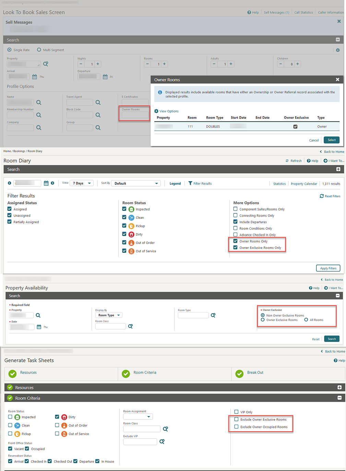This screenshot has height=471, width=346.
Task: Open the Property search magnifier in Look To Book
Action: 46,64
